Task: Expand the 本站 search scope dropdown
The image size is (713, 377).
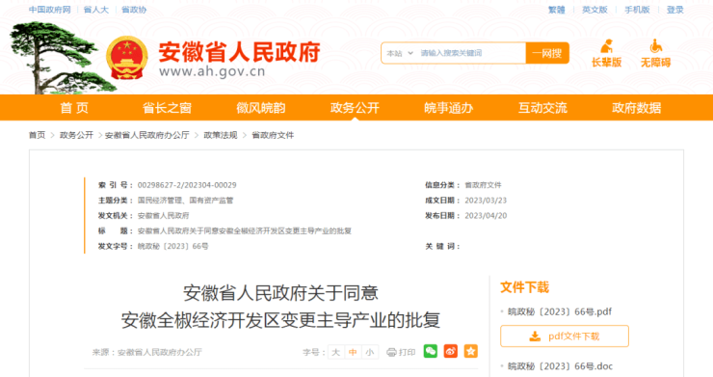Action: tap(400, 53)
